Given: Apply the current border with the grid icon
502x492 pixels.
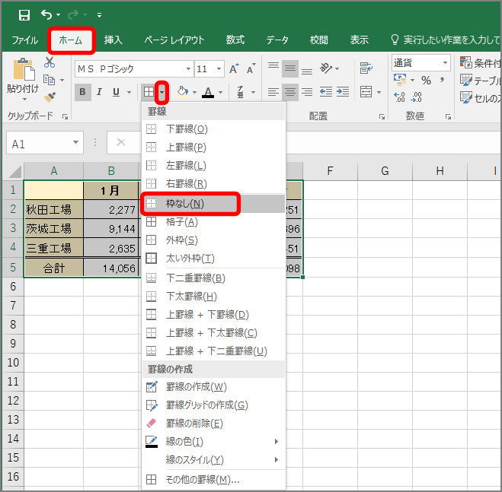Looking at the screenshot, I should (x=149, y=92).
